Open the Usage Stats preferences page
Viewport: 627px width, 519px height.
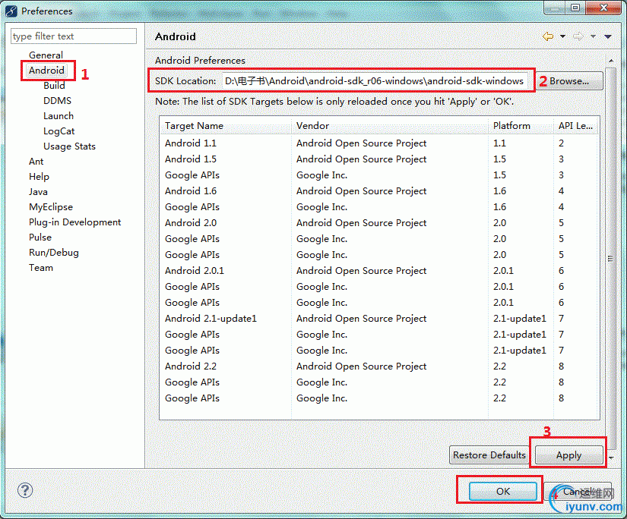coord(69,146)
